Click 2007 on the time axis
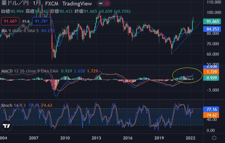 (34, 138)
